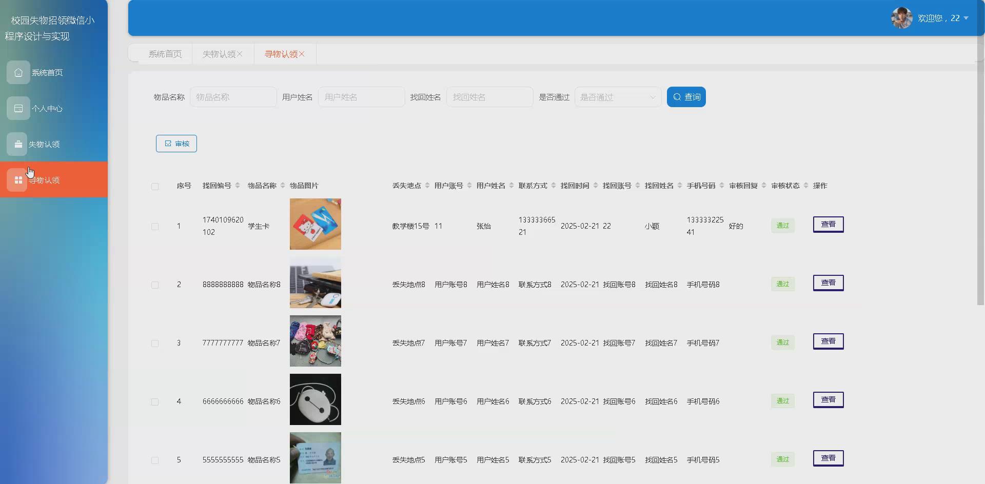Check the checkbox for row 1 学生卡
Viewport: 985px width, 484px height.
click(155, 226)
